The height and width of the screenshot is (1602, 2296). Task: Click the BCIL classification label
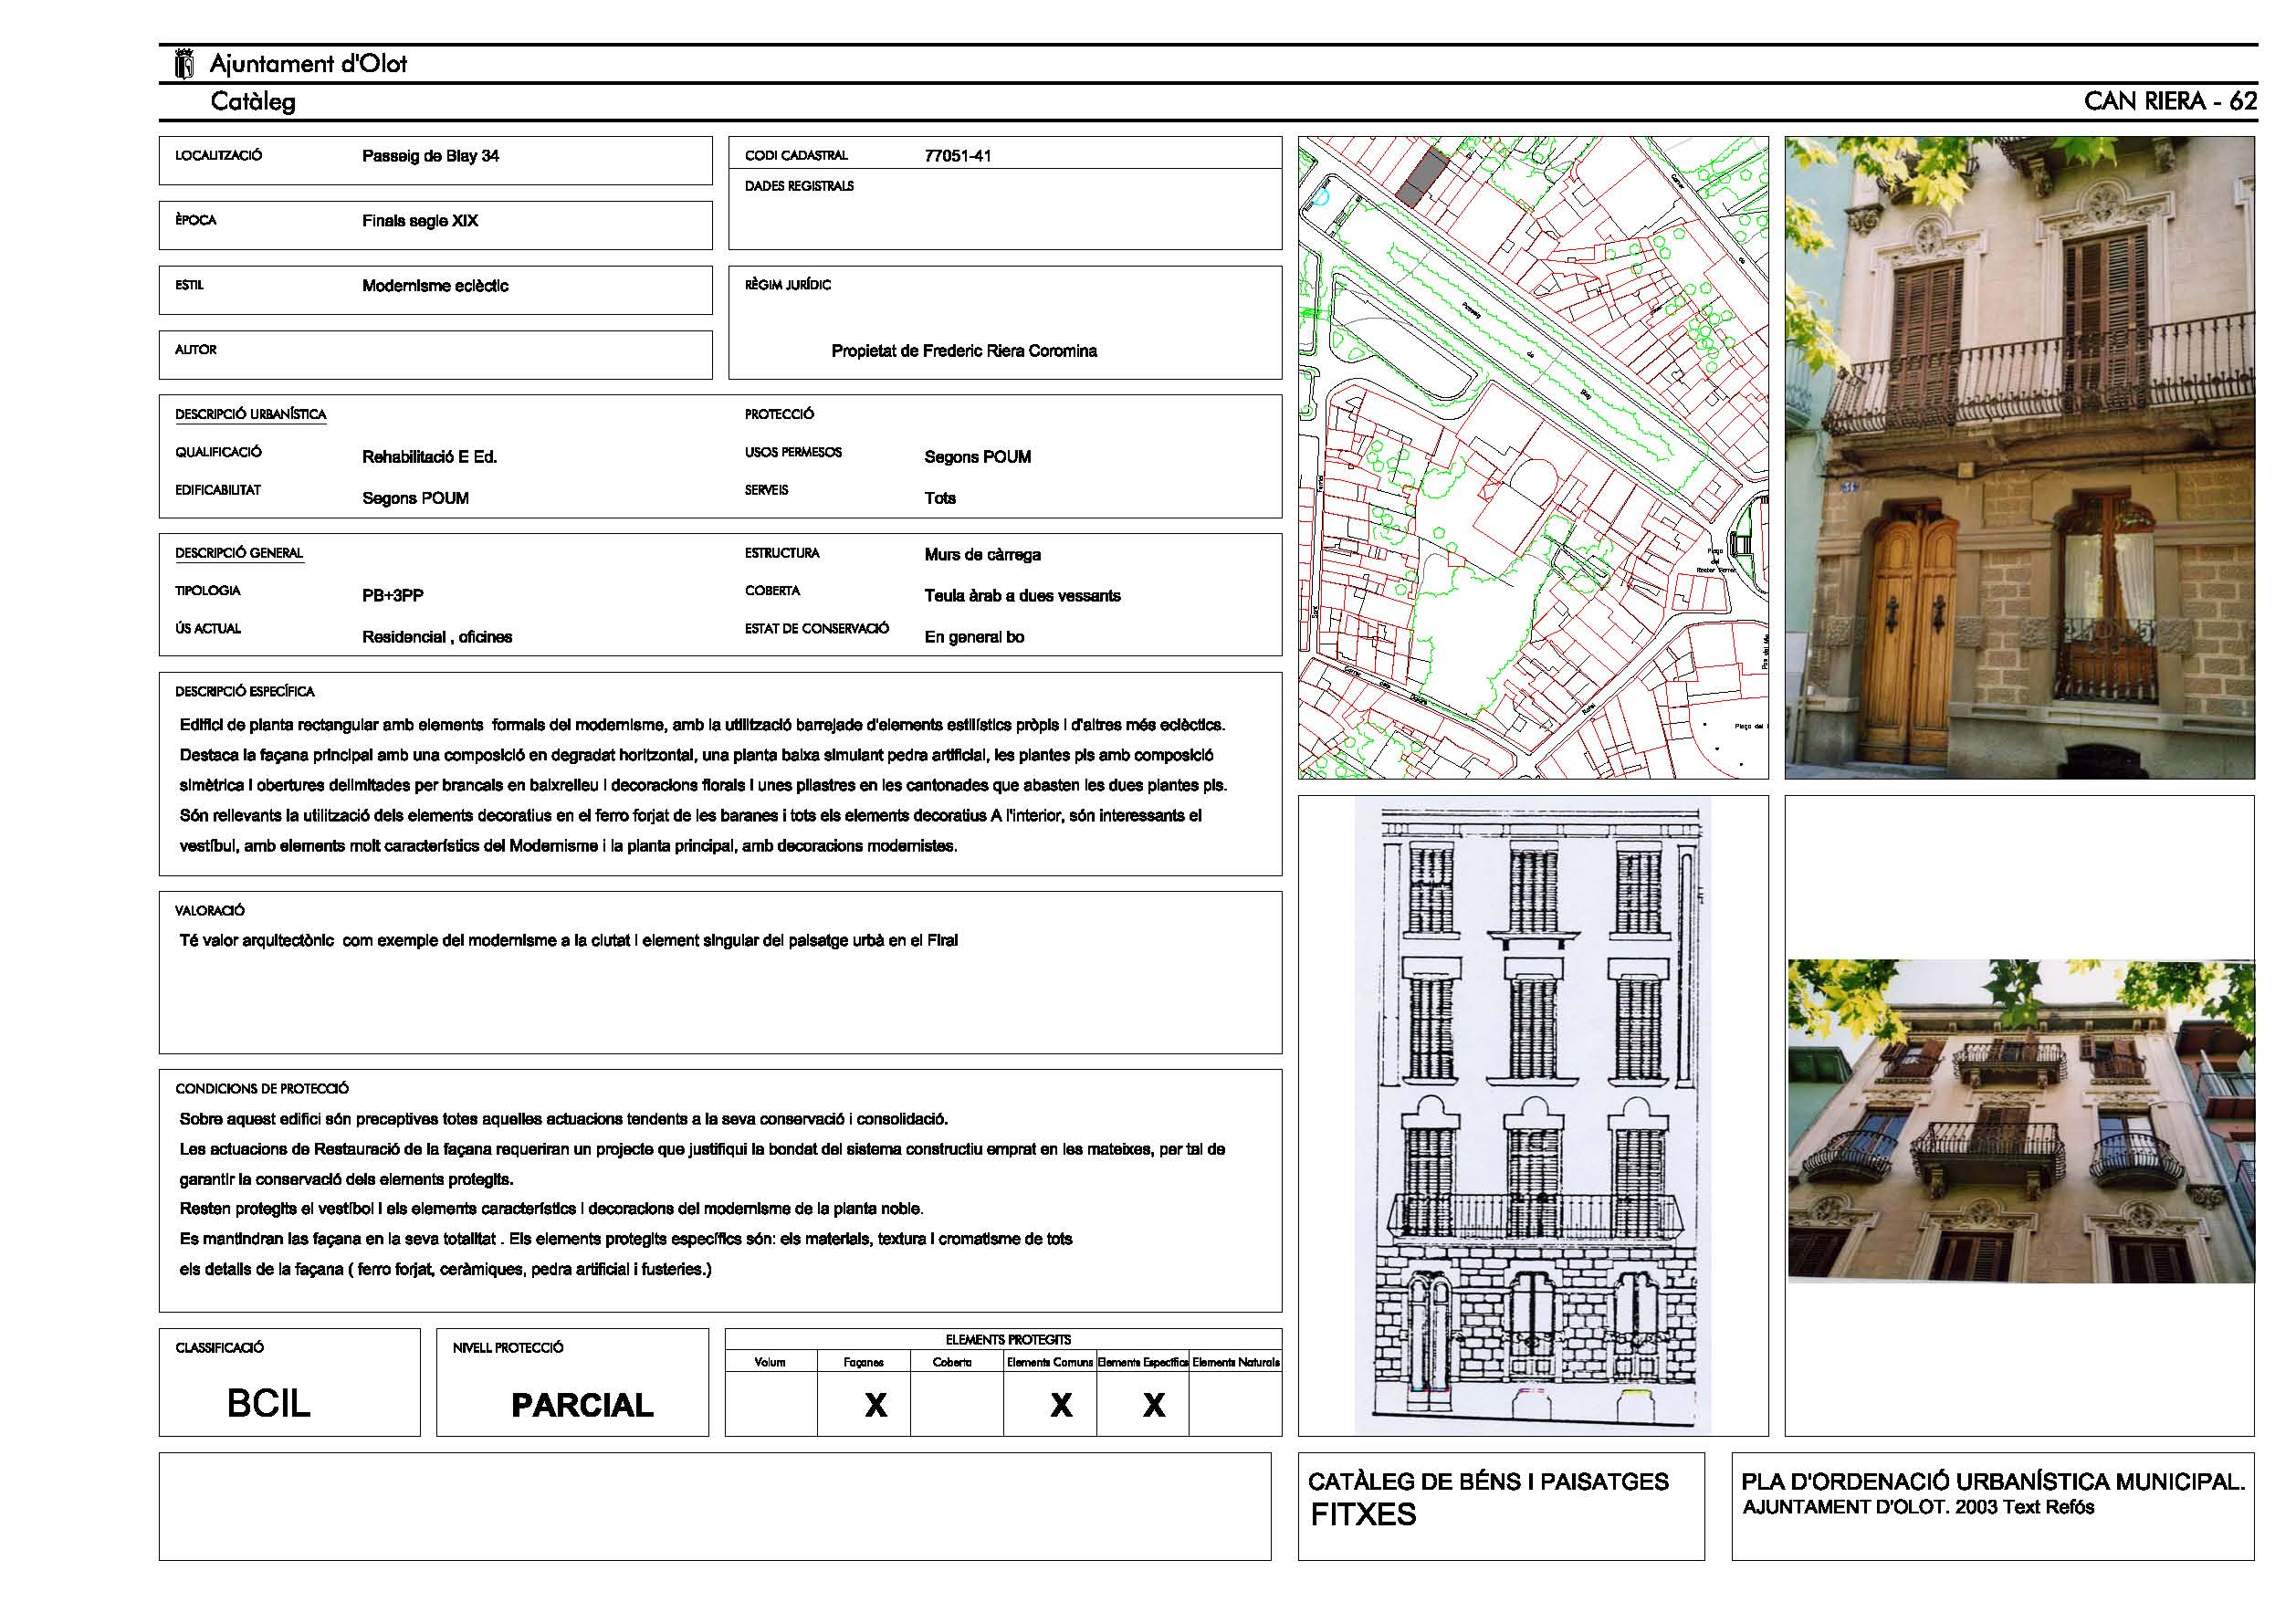click(x=268, y=1403)
